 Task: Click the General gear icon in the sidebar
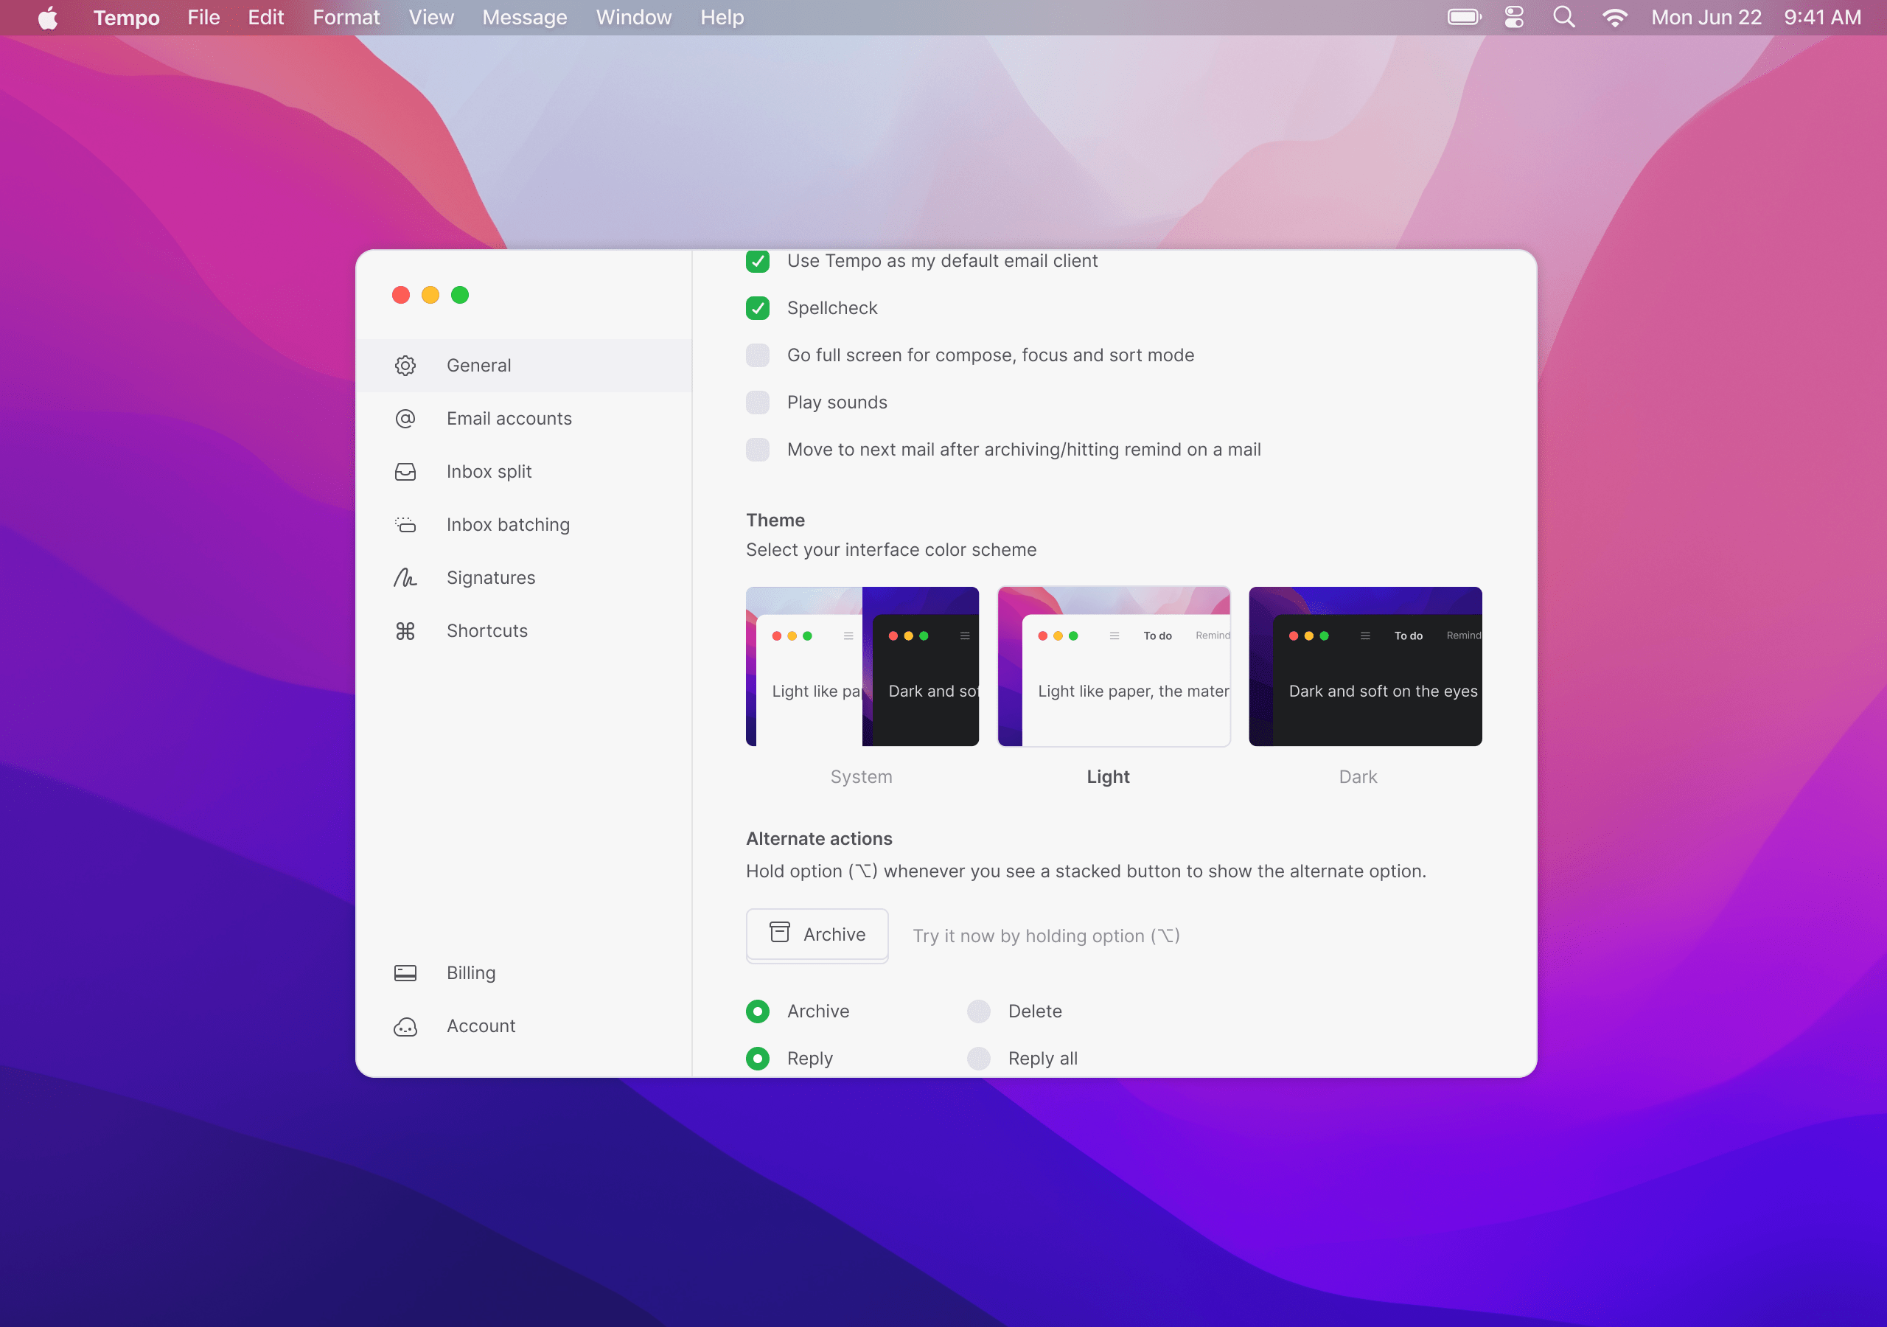405,365
